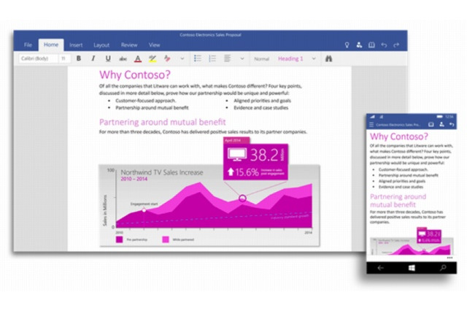
Task: Open the phone app hamburger menu
Action: pos(371,125)
